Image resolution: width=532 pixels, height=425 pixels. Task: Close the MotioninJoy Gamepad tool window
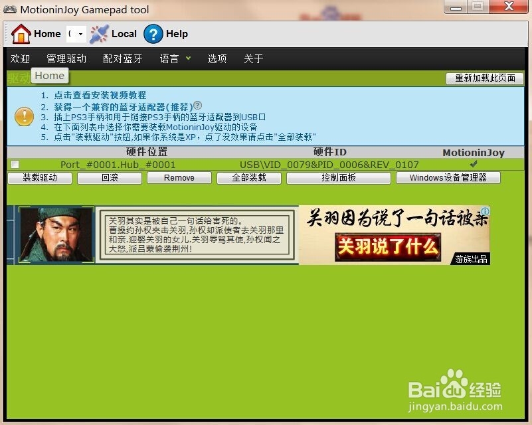click(509, 7)
